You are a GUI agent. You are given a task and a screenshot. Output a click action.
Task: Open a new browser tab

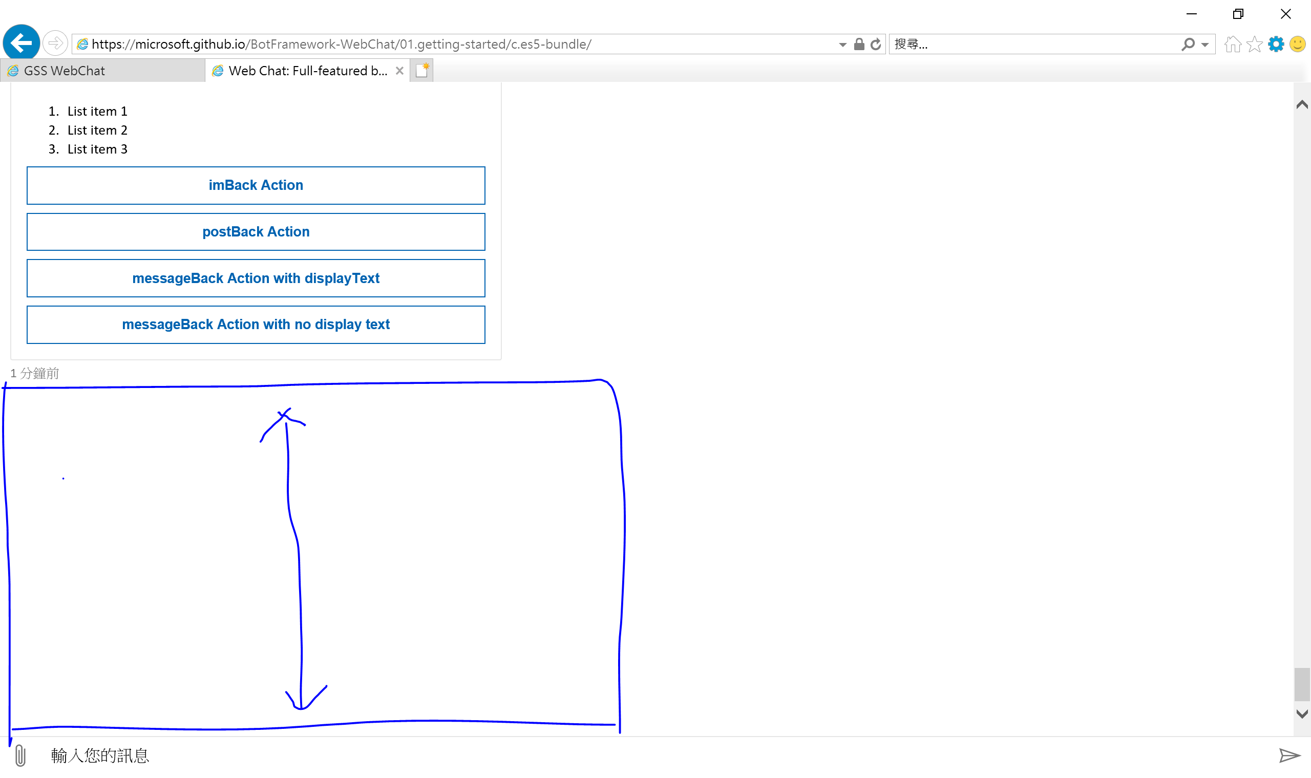pyautogui.click(x=421, y=70)
